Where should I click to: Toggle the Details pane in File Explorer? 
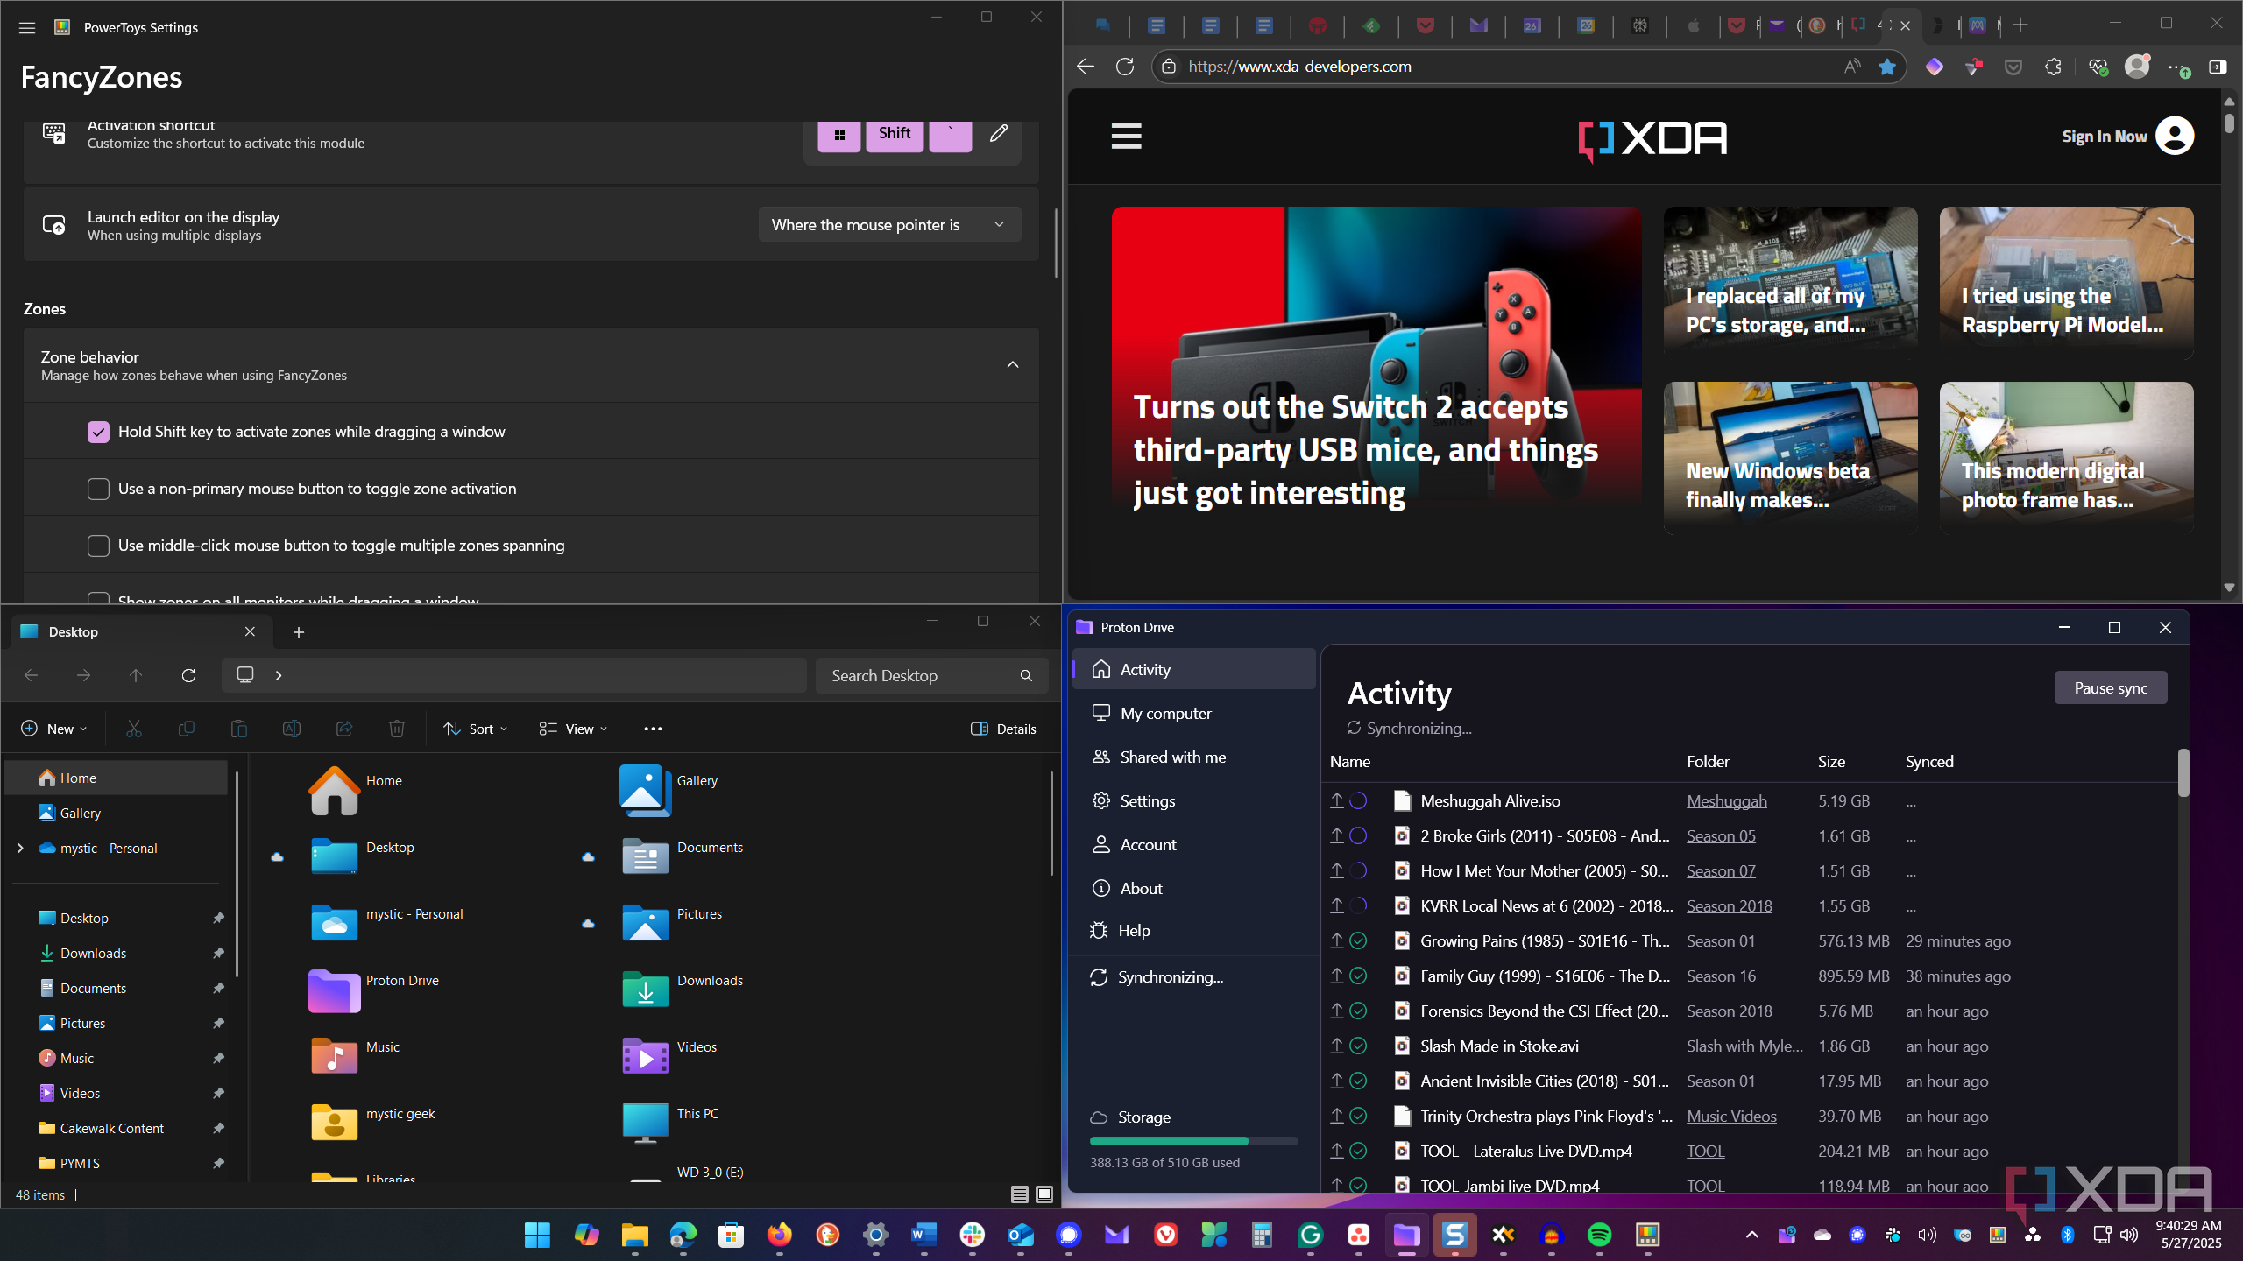(x=1003, y=729)
